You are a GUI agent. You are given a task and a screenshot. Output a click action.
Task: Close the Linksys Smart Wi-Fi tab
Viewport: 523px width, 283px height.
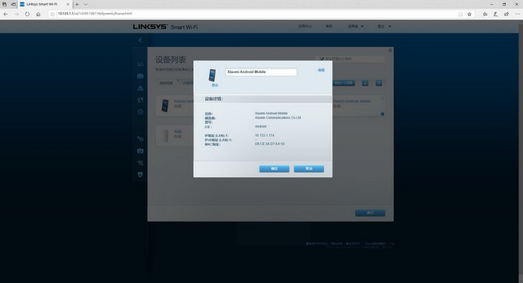(68, 5)
